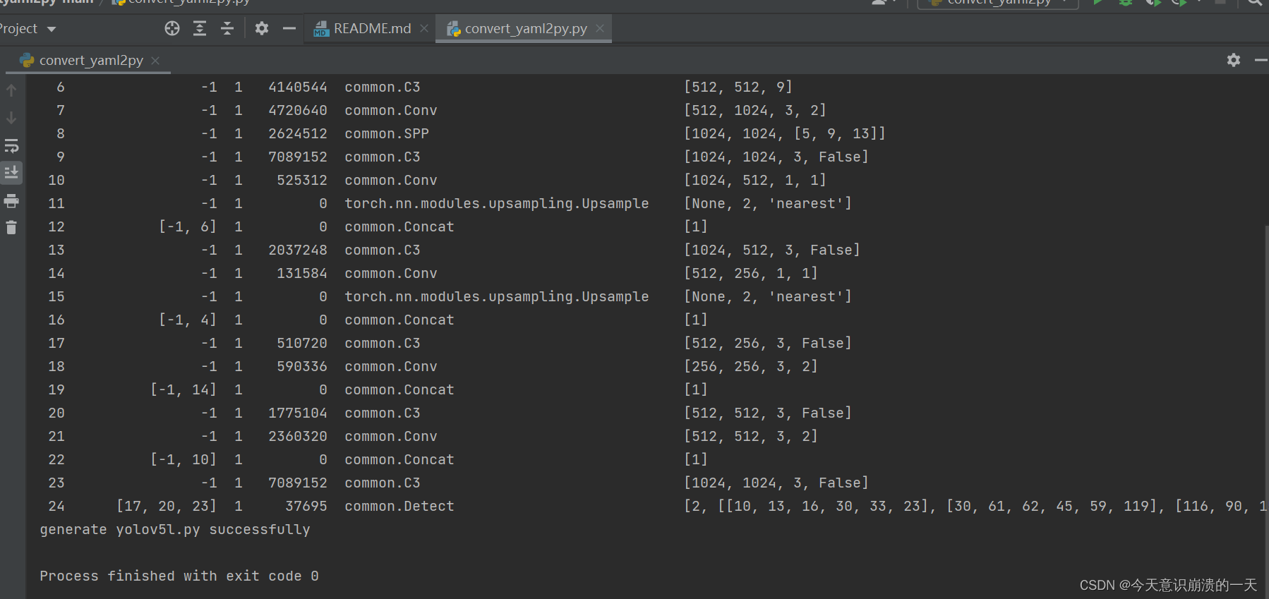Click parameter count 131584

tap(302, 273)
